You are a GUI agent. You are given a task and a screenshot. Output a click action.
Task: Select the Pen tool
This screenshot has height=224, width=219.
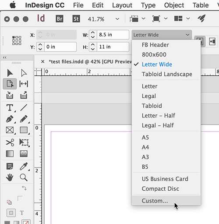tap(10, 119)
